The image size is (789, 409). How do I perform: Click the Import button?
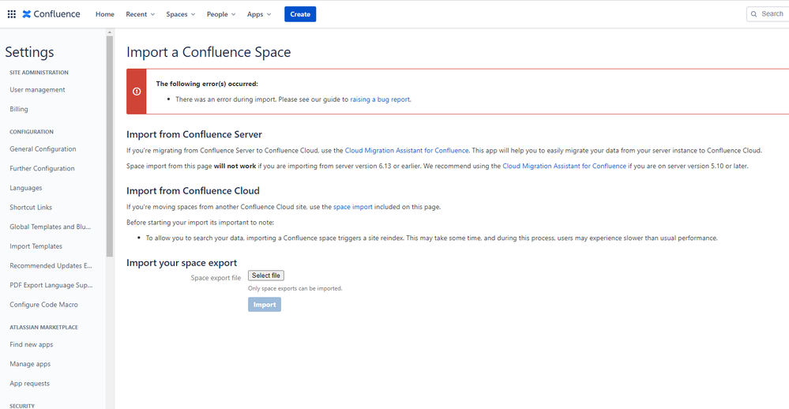[x=264, y=304]
